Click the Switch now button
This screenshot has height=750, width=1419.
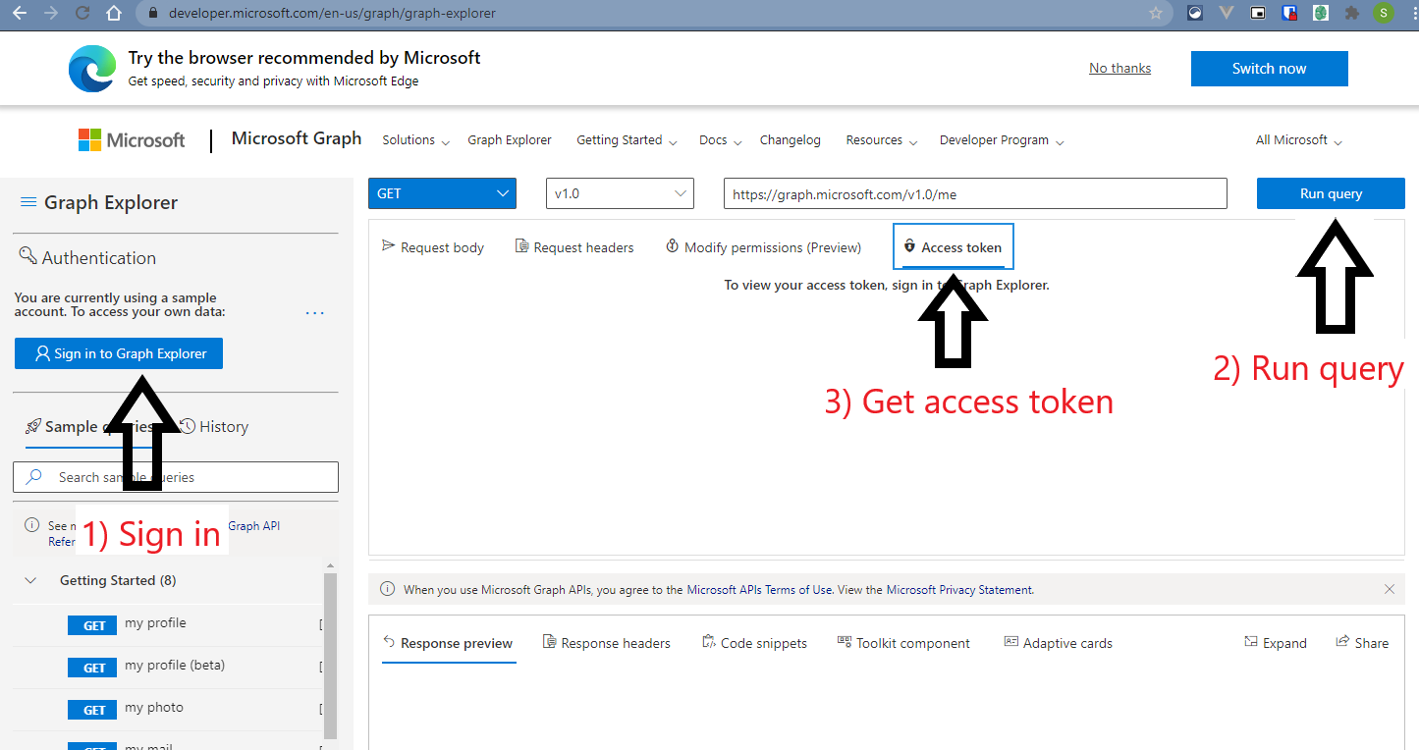(1269, 69)
